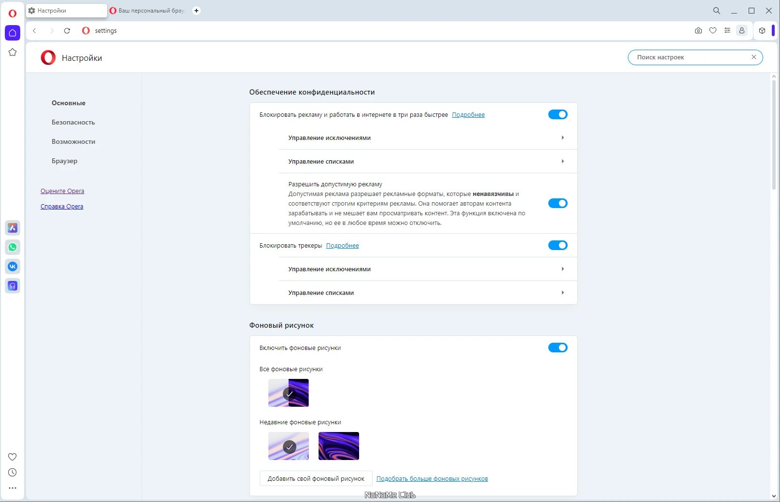Select dark purple recent wallpaper thumbnail
The height and width of the screenshot is (502, 780).
click(x=339, y=446)
